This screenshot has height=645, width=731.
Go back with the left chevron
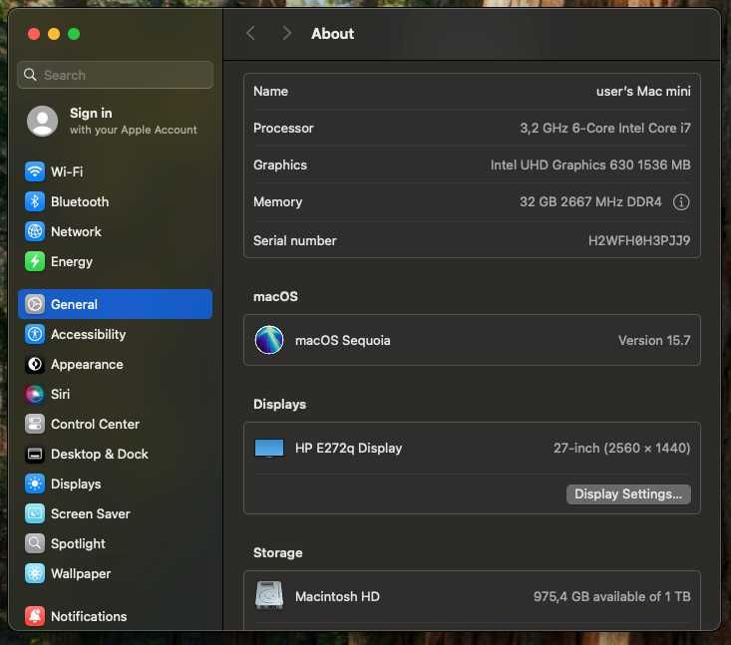coord(250,33)
